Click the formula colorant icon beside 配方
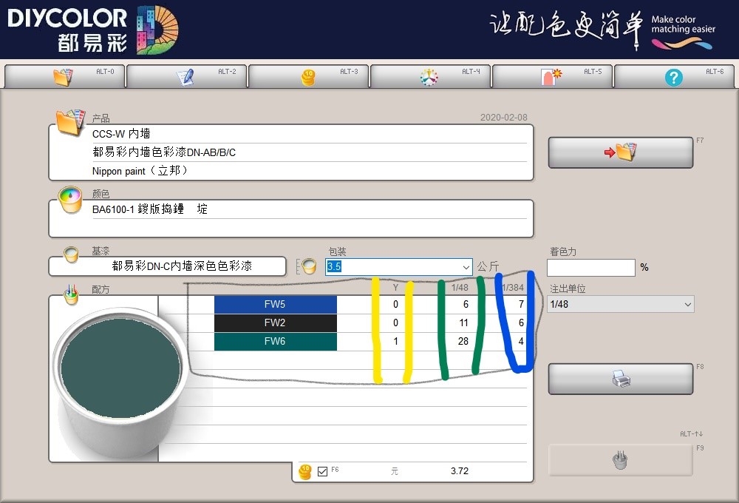The image size is (739, 503). (71, 294)
